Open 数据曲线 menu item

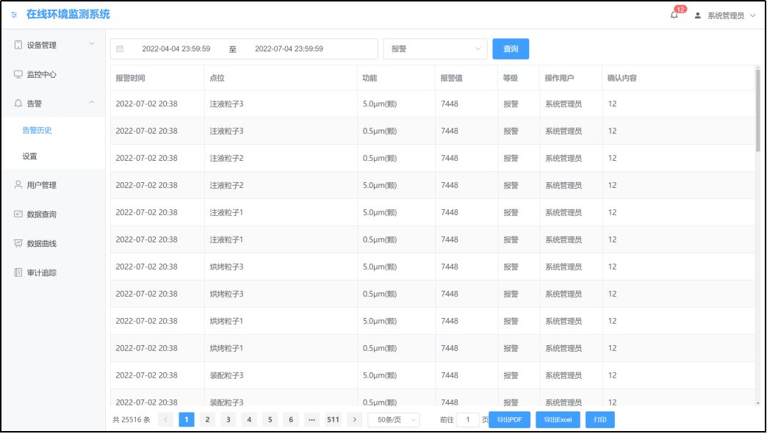(54, 243)
